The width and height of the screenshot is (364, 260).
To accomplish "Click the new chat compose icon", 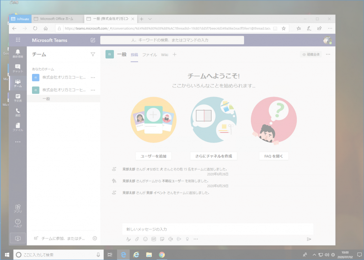I will 93,40.
